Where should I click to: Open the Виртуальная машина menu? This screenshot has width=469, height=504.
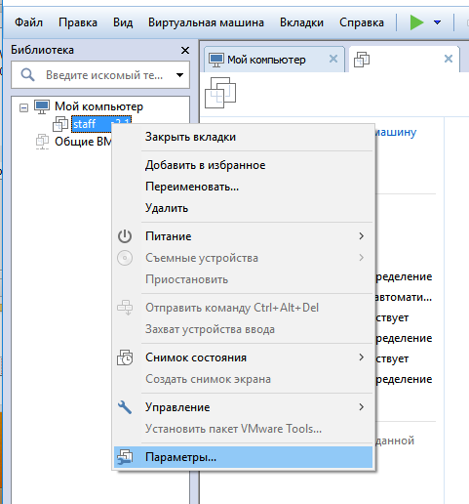point(206,22)
